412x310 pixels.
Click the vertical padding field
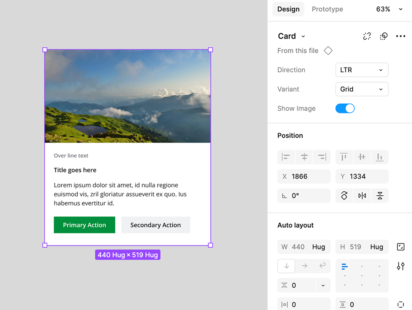[x=362, y=304]
